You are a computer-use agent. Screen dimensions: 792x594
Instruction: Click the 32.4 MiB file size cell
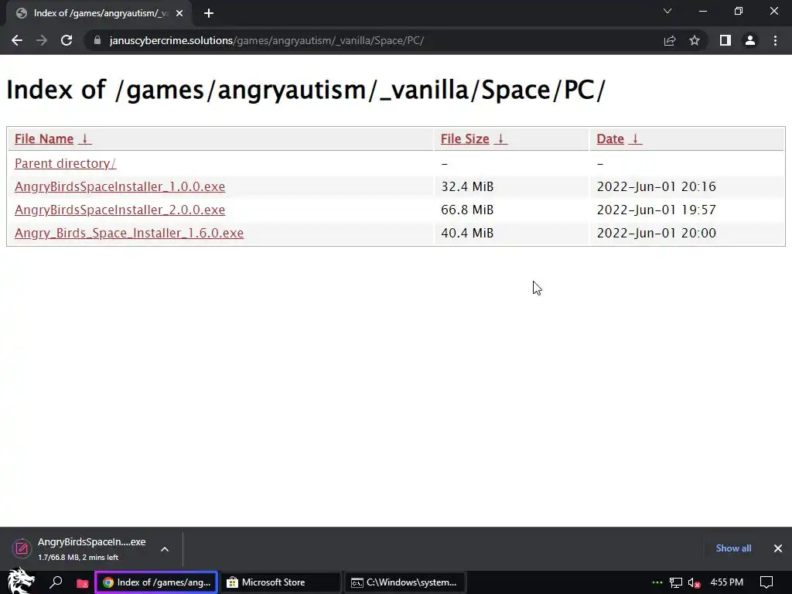click(467, 187)
